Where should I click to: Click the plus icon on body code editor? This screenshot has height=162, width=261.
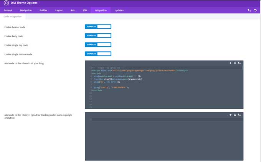[x=230, y=115]
